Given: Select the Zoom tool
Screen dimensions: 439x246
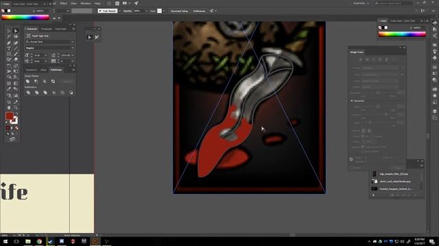Looking at the screenshot, I should [x=16, y=108].
